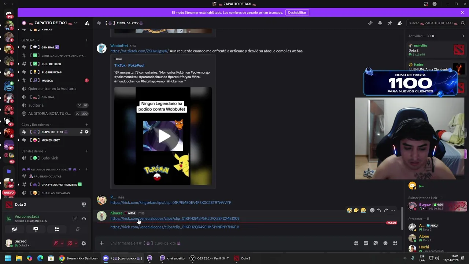Open notification settings bell icon

pyautogui.click(x=380, y=23)
